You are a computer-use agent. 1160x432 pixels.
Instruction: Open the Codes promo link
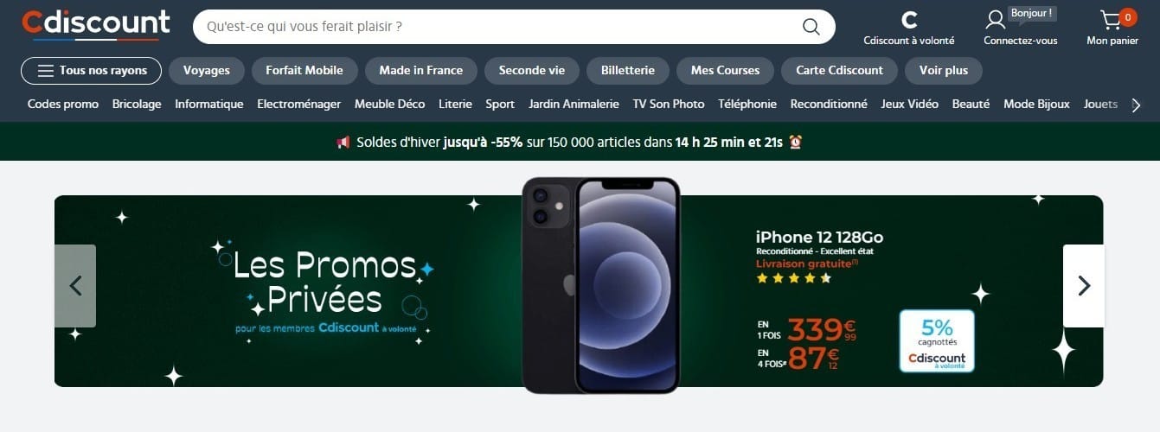pyautogui.click(x=63, y=105)
